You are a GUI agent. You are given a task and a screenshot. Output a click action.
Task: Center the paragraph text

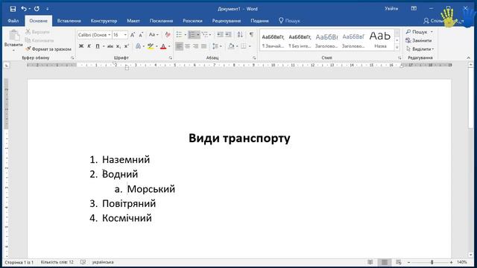point(187,46)
